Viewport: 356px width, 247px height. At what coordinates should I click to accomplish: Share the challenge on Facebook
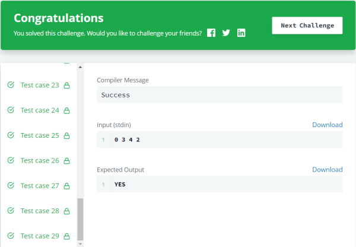pos(211,33)
